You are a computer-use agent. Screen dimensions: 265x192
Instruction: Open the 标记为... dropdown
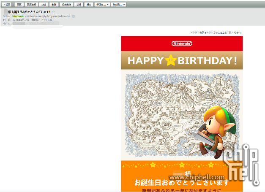coord(102,5)
